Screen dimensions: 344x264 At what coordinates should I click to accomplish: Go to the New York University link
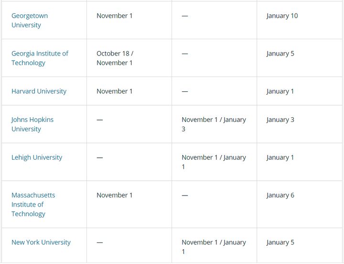coord(41,242)
